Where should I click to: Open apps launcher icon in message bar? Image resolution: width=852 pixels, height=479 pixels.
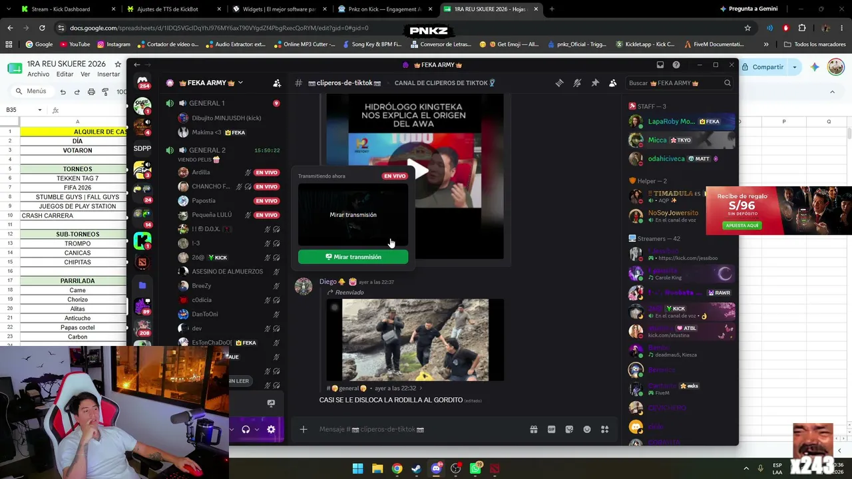(605, 430)
